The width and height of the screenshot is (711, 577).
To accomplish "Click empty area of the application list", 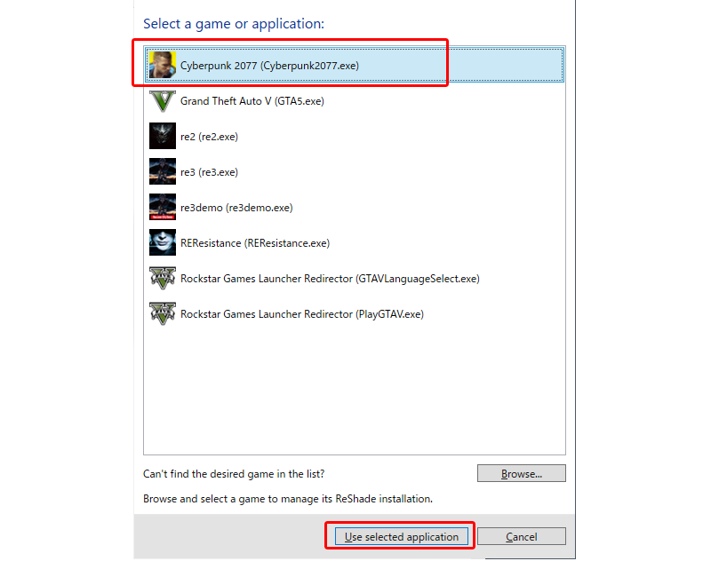I will coord(355,391).
